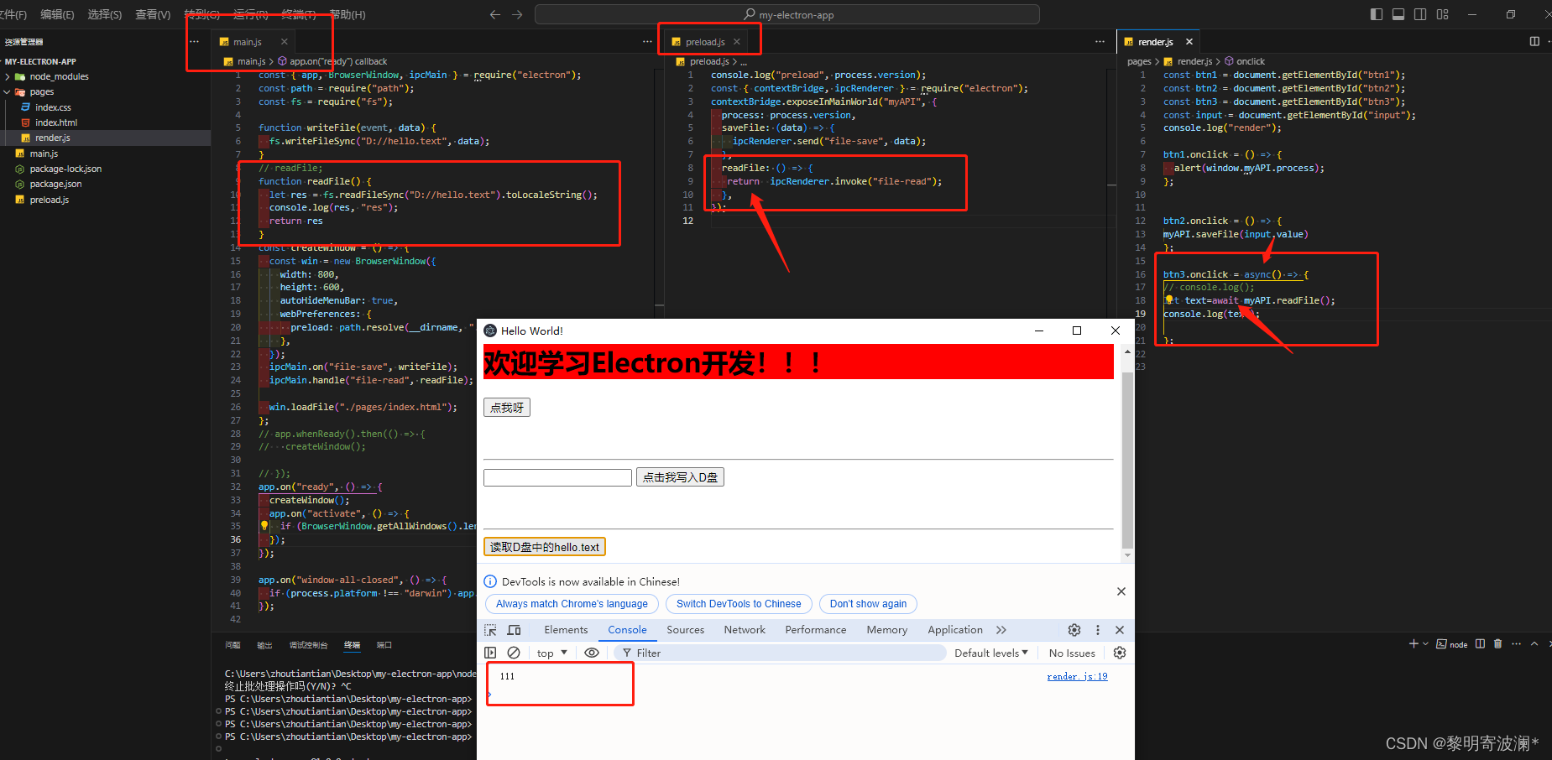Toggle secondary sidebar layout icon
Screen dimensions: 1552x760
click(1420, 14)
